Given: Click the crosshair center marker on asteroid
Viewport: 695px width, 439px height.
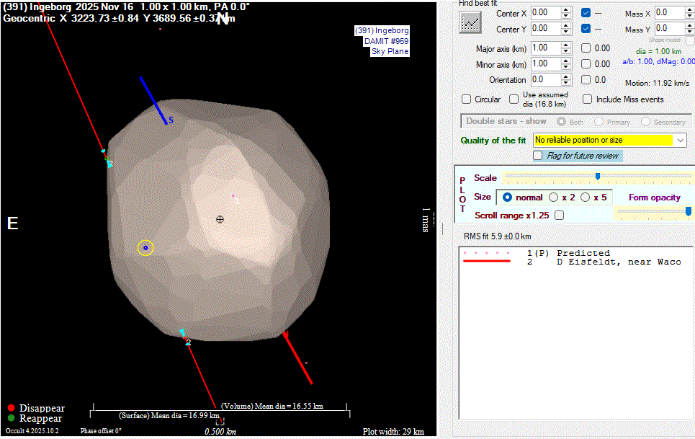Looking at the screenshot, I should 220,219.
